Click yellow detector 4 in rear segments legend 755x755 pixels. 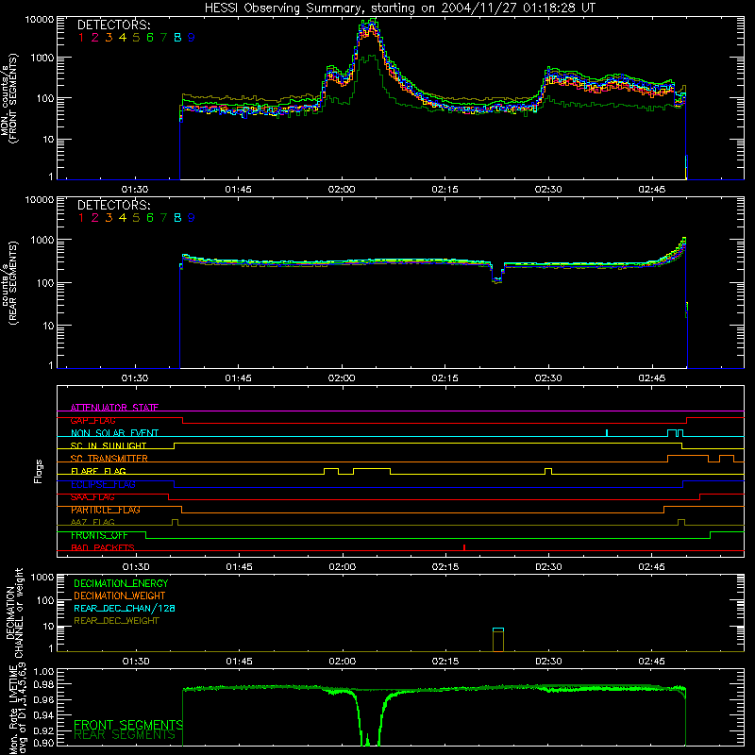click(123, 218)
